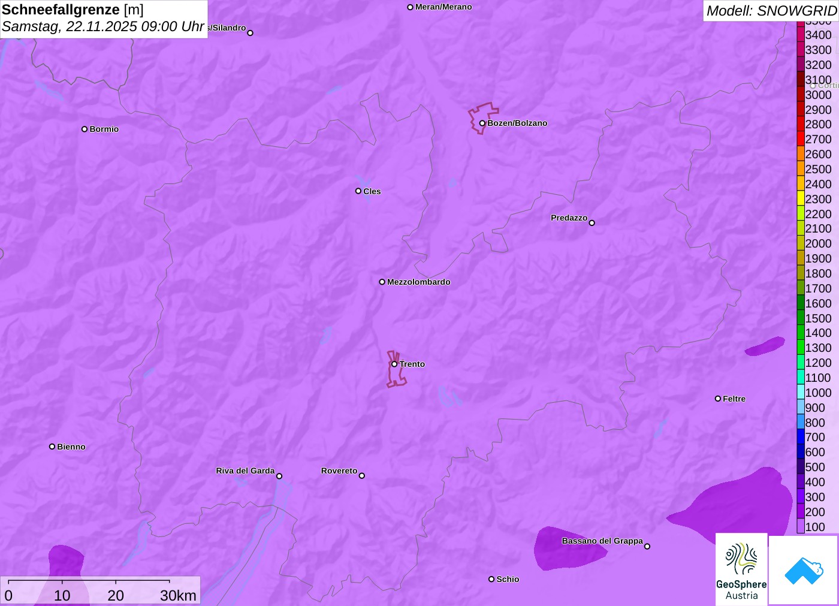839x606 pixels.
Task: Click the Bormio location marker
Action: coord(84,129)
